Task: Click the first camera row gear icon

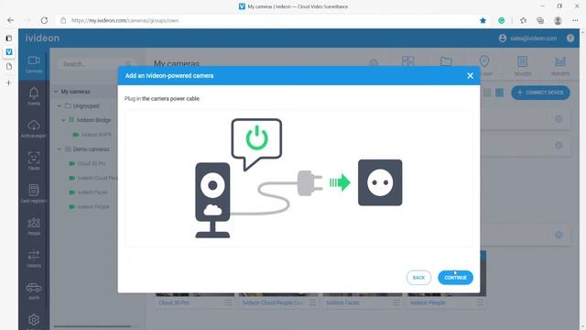Action: [x=559, y=119]
